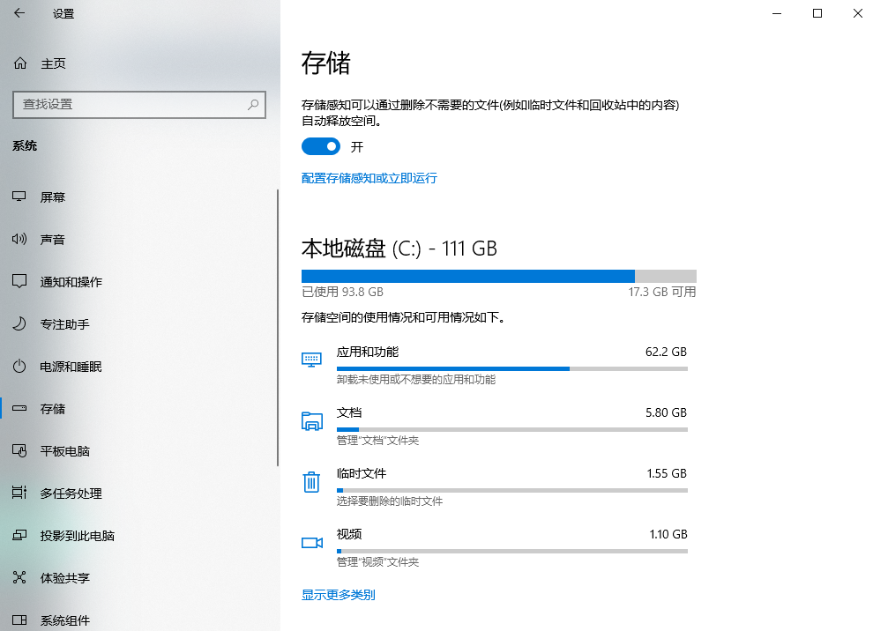This screenshot has height=631, width=873.
Task: Click the 查找设置 search box
Action: pyautogui.click(x=139, y=104)
